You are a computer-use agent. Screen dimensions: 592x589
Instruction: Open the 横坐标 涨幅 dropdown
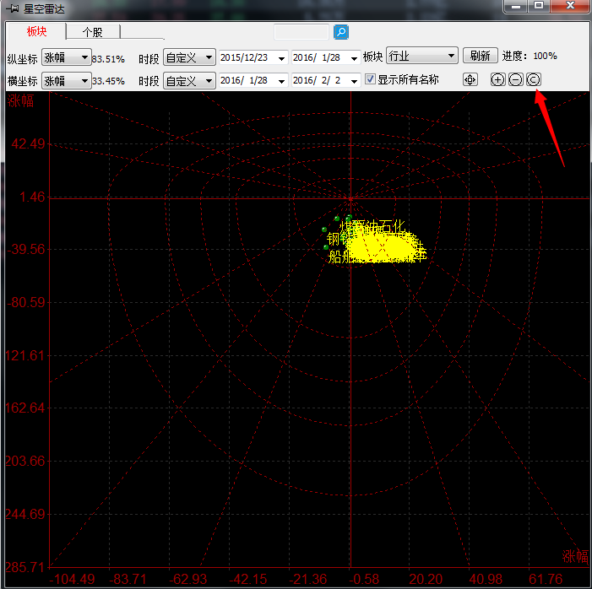click(66, 81)
